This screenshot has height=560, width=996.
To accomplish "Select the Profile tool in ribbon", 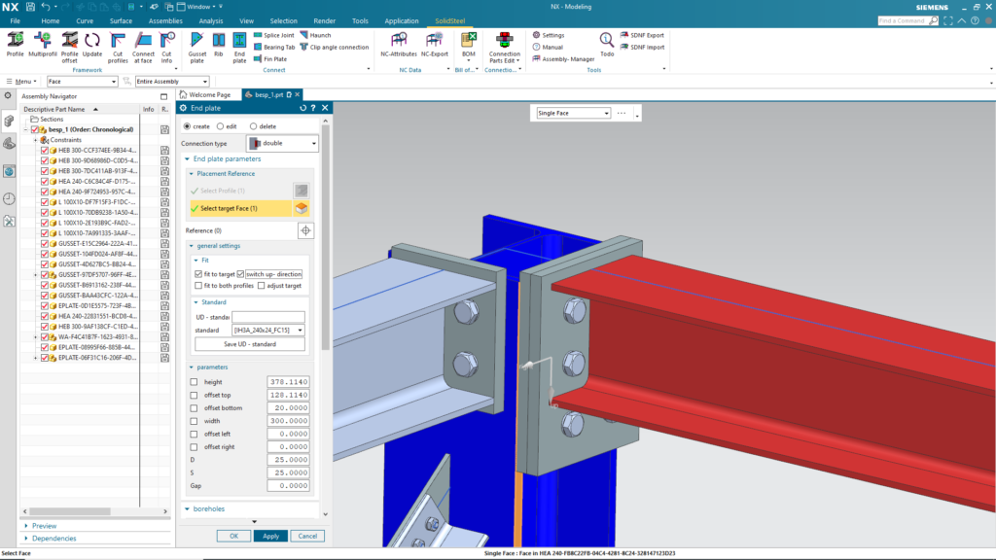I will click(15, 45).
